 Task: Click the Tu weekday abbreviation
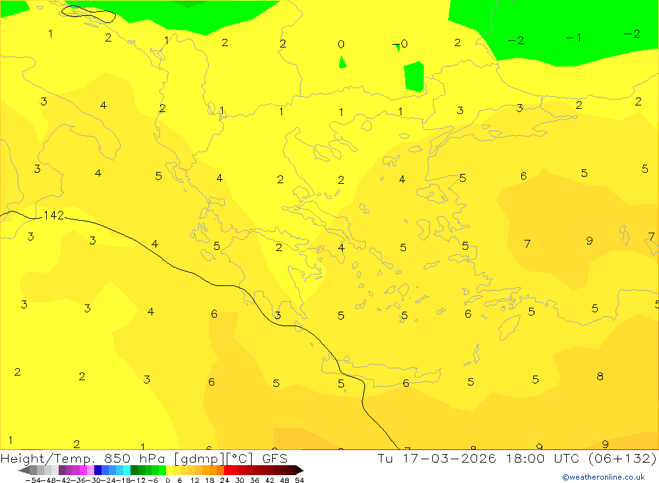coord(385,458)
